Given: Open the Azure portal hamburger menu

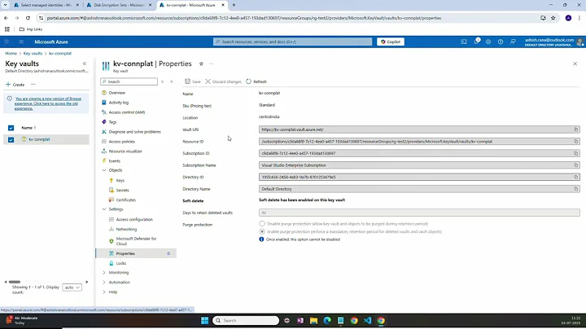Looking at the screenshot, I should (21, 42).
